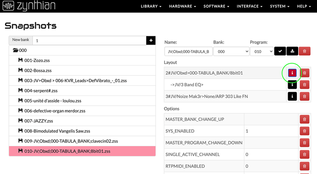
Task: Open info for 2#JV/Obxd layout row
Action: pyautogui.click(x=292, y=73)
